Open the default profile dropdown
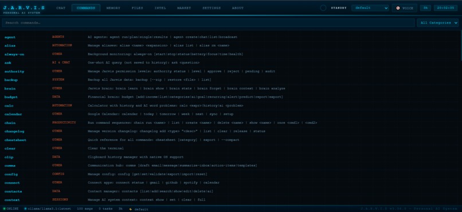Screen dimensions: 462x212 (x=370, y=8)
